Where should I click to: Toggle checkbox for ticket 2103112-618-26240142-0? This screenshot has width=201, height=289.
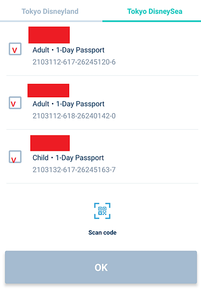point(15,103)
